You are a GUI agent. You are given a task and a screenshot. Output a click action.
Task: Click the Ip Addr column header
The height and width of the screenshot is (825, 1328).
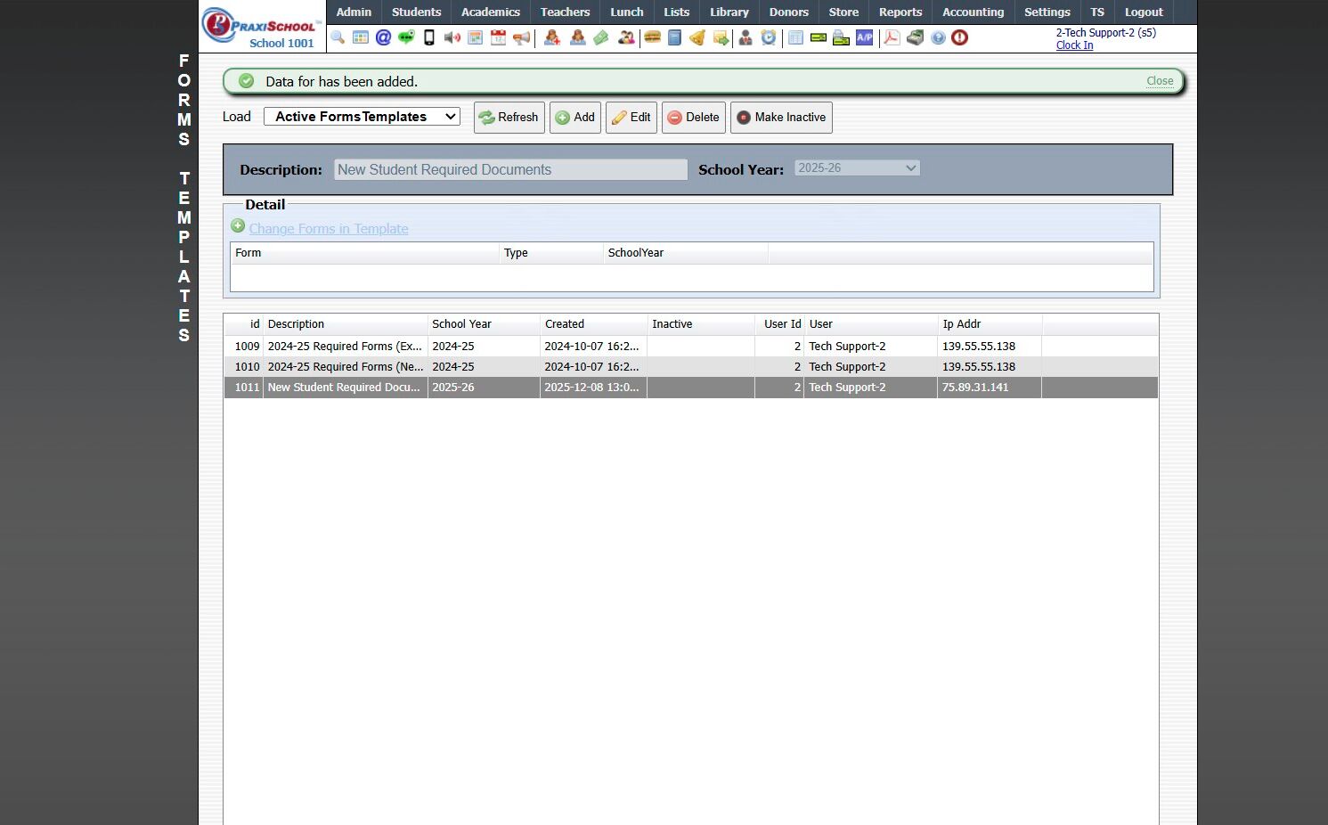[x=990, y=324]
